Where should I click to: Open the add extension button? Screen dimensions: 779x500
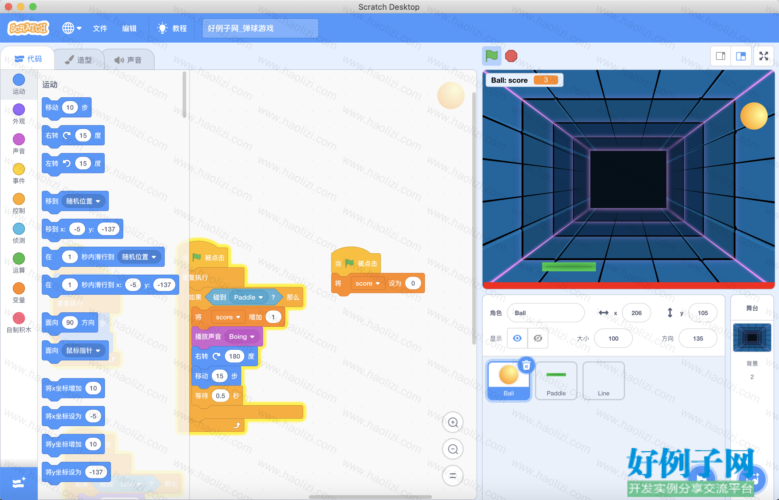click(x=19, y=483)
